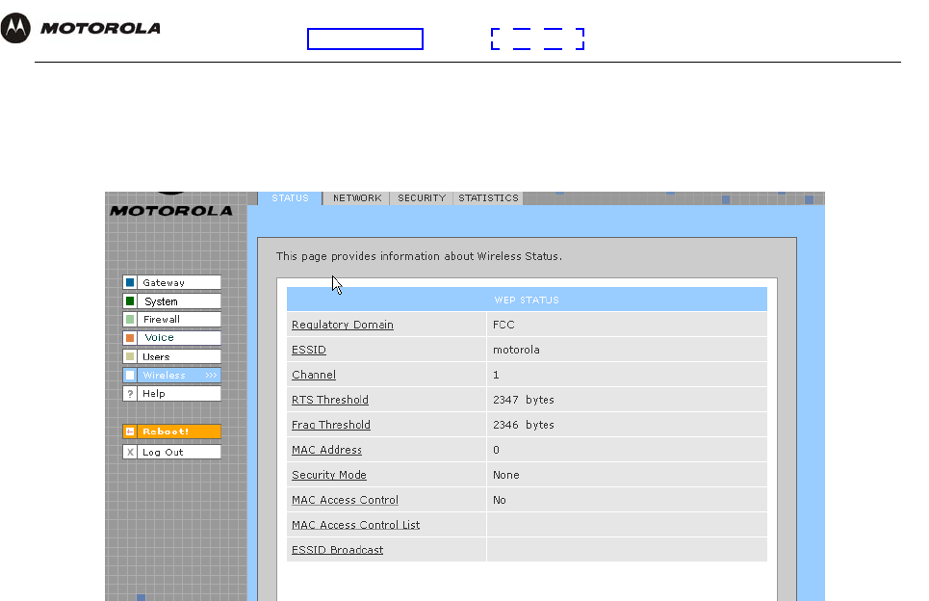Image resolution: width=929 pixels, height=601 pixels.
Task: Click the ESSID link
Action: coord(309,350)
